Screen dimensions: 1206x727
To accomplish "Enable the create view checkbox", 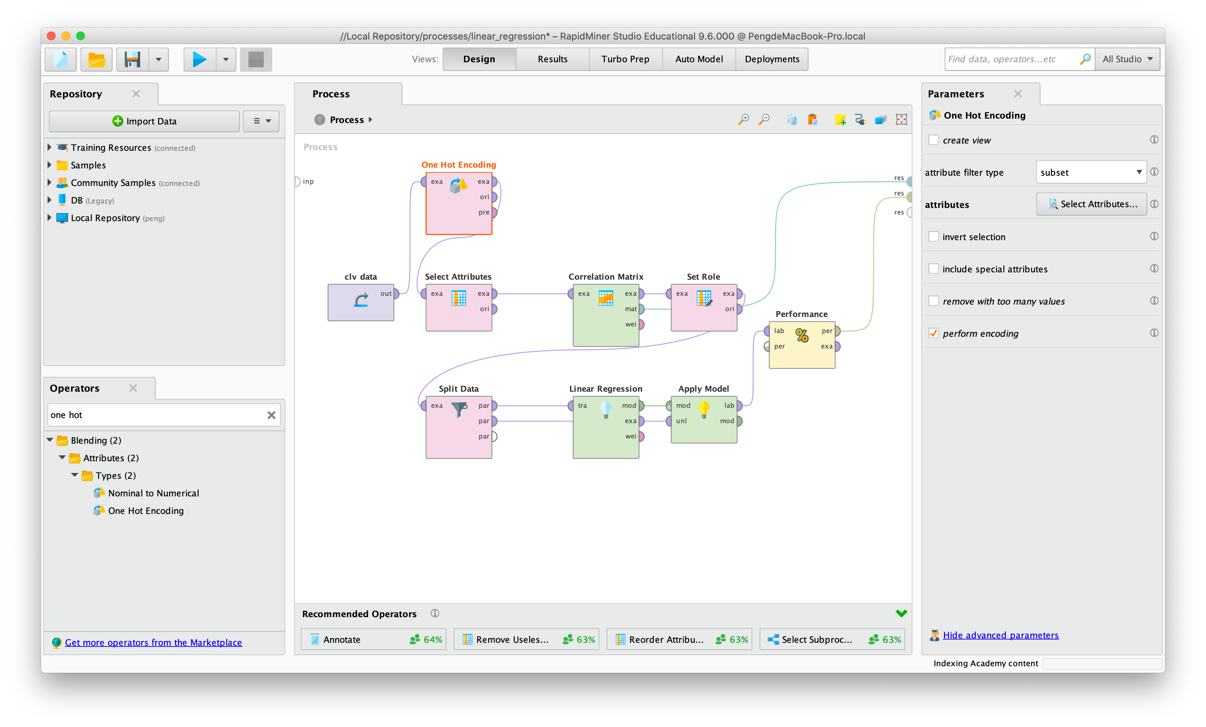I will point(933,140).
